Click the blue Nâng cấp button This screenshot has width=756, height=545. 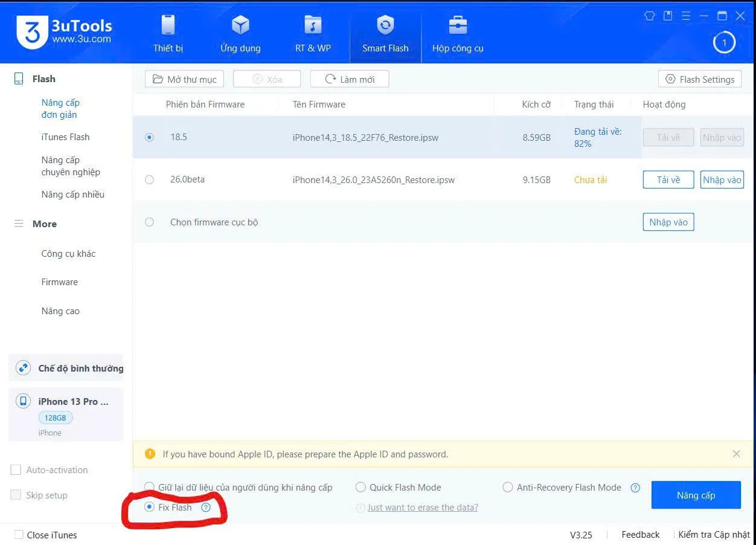point(696,495)
